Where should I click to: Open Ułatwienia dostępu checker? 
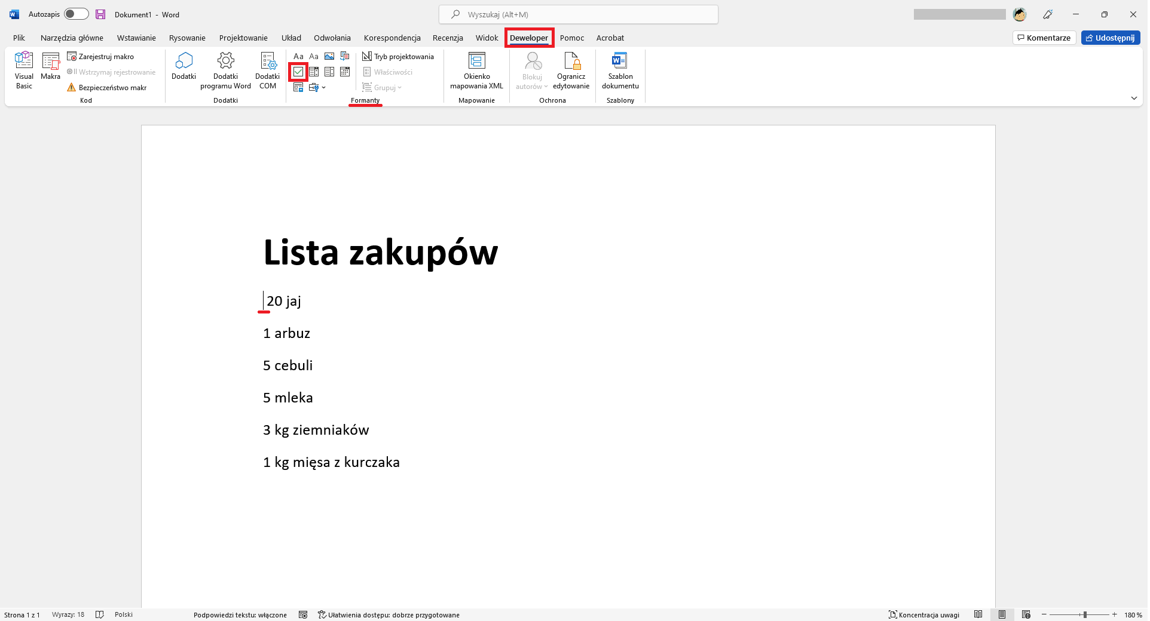[389, 614]
